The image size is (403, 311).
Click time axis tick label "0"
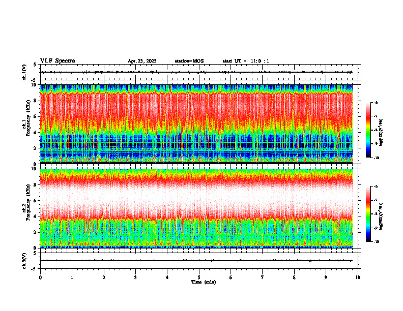40,277
